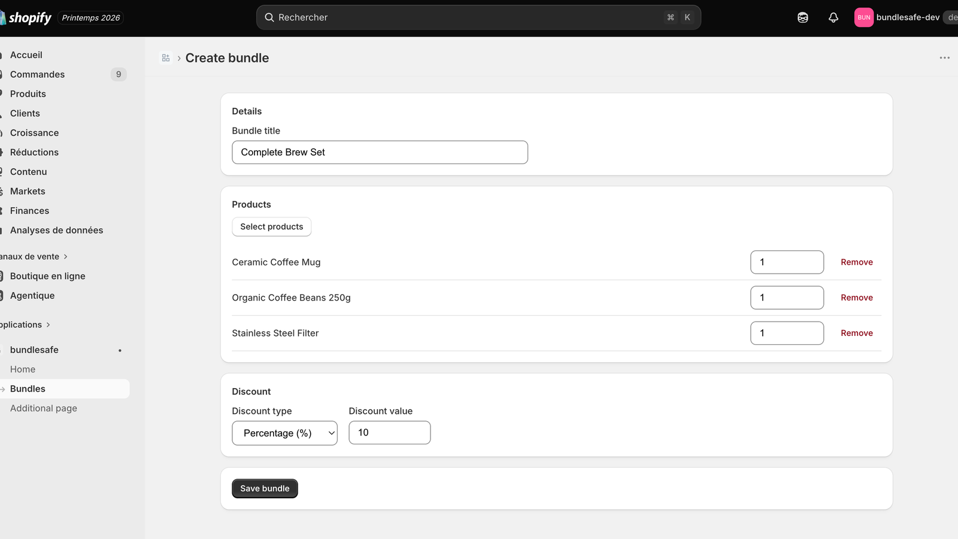Open Analyses de données in sidebar
Screen dimensions: 958x539
[x=57, y=230]
